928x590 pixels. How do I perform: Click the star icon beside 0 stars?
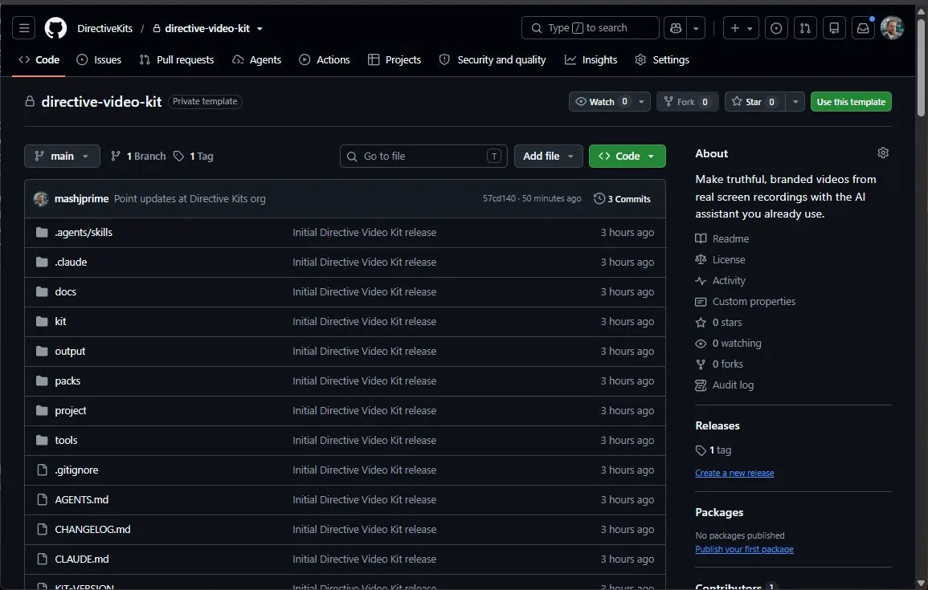(701, 323)
